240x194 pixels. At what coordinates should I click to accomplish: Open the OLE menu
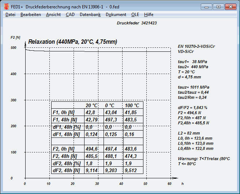pyautogui.click(x=135, y=15)
